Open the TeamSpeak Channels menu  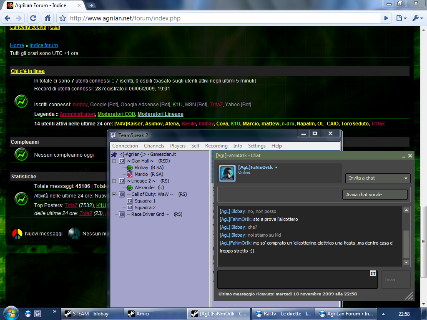(x=154, y=146)
